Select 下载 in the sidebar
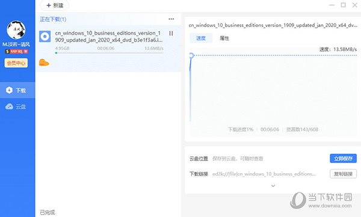Image resolution: width=361 pixels, height=217 pixels. [17, 90]
